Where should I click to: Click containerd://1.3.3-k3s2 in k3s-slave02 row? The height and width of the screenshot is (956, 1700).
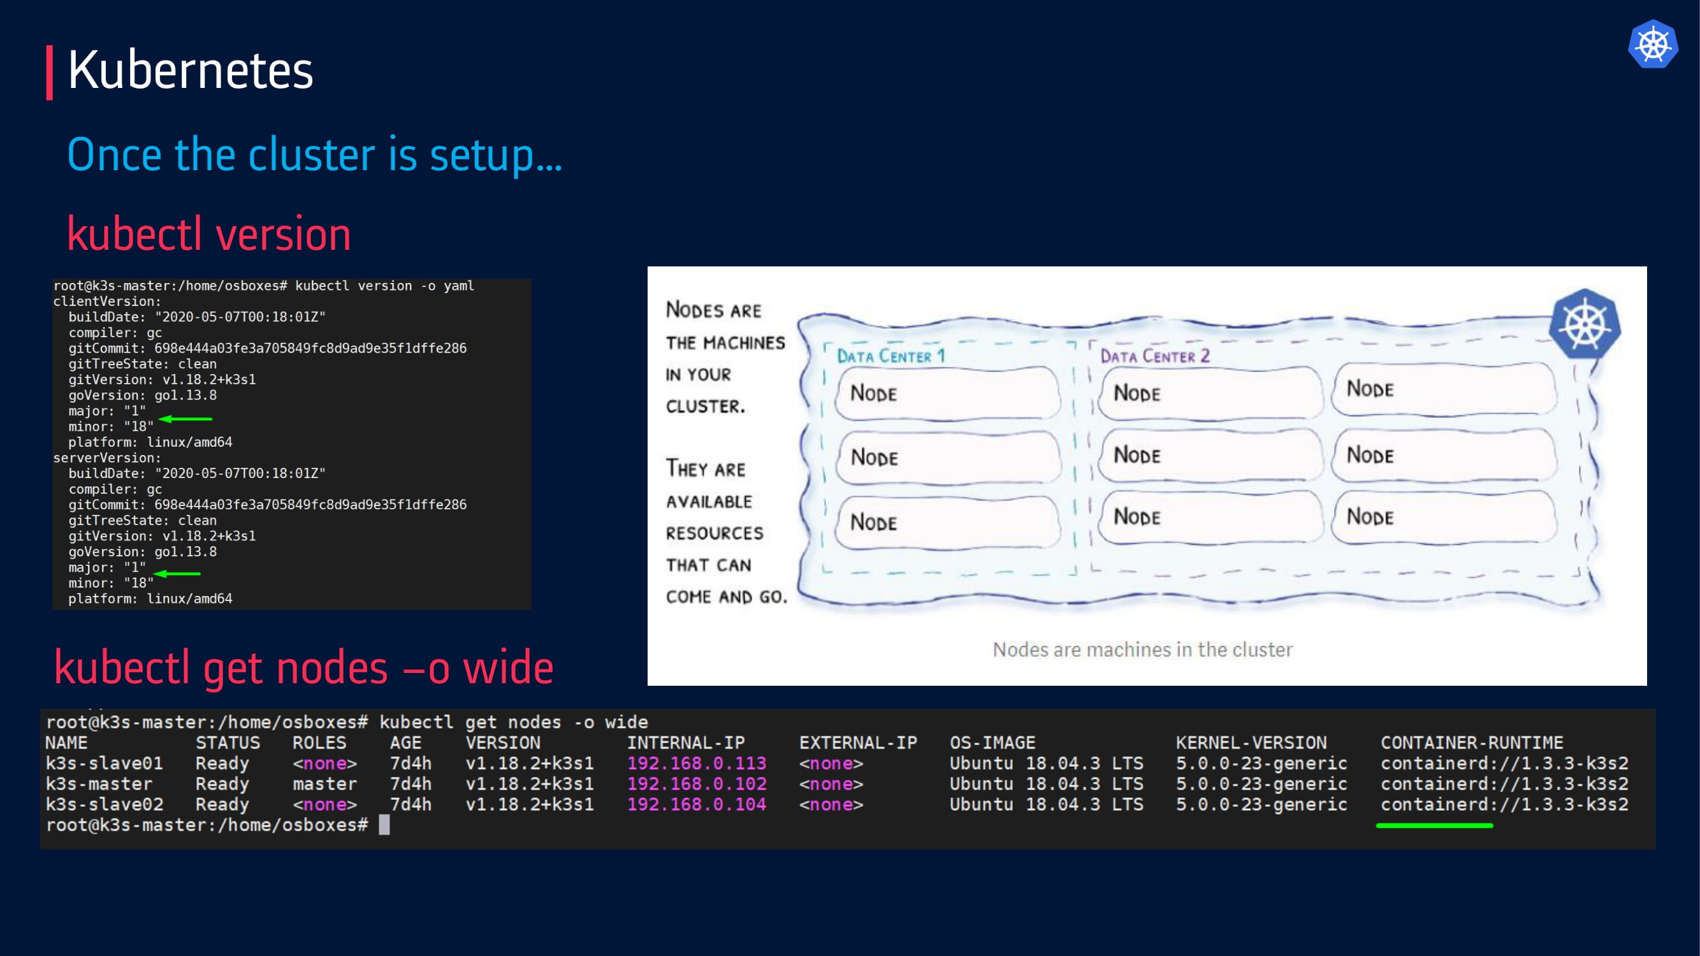(1504, 804)
